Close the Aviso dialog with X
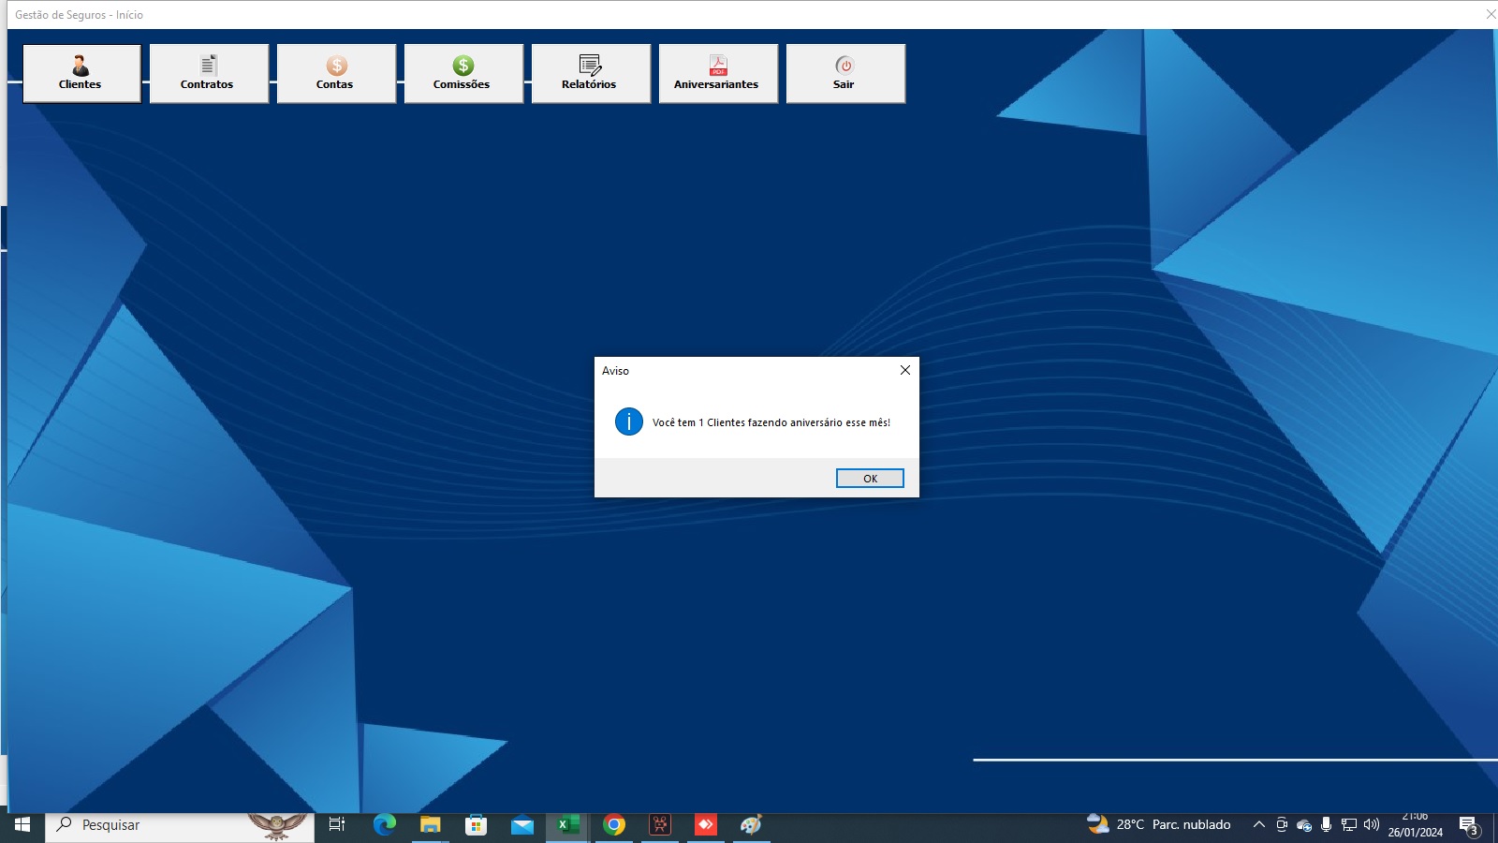Screen dimensions: 1498x843 (x=904, y=370)
